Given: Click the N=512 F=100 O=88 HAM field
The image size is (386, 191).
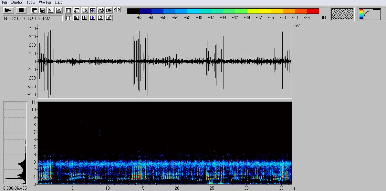Looking at the screenshot, I should [x=33, y=18].
